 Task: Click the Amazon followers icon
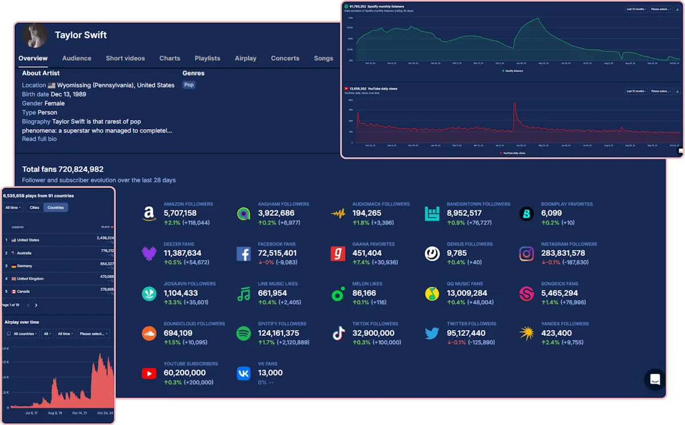pos(150,213)
